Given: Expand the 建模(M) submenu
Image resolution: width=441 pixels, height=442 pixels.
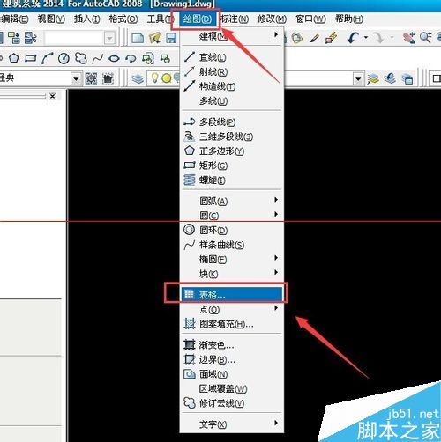Looking at the screenshot, I should pos(232,36).
